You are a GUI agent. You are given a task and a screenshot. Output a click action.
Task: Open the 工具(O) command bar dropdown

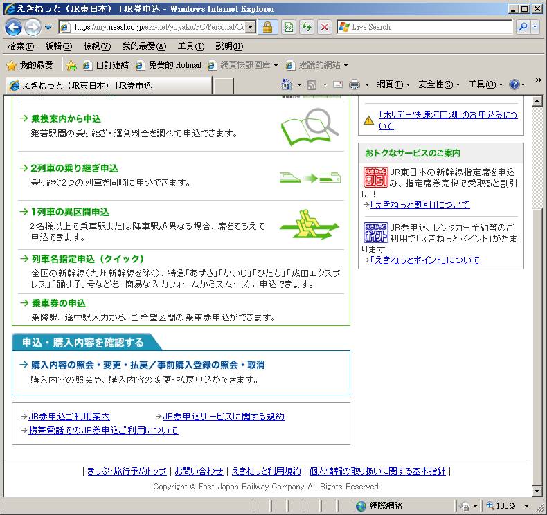point(485,84)
